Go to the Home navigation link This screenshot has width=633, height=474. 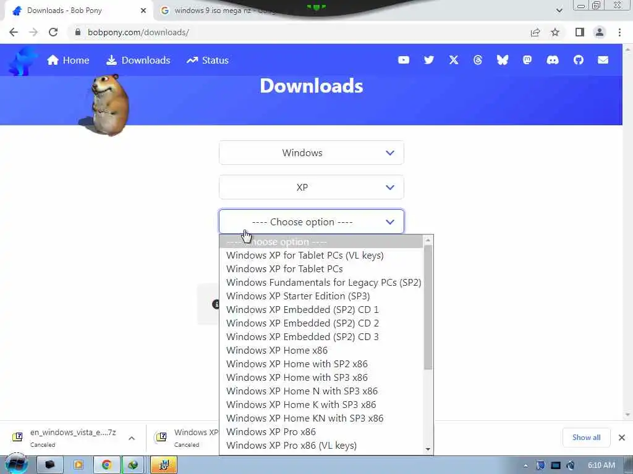[x=68, y=60]
